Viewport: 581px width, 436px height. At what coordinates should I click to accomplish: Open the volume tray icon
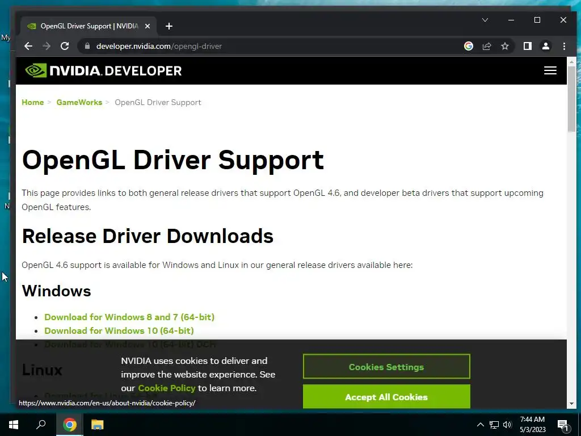point(507,425)
